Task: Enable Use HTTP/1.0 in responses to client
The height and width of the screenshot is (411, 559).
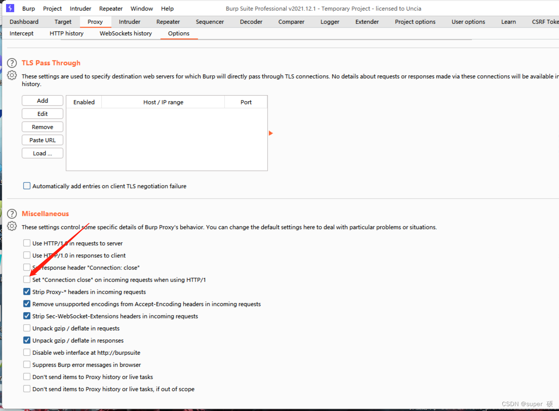Action: pyautogui.click(x=27, y=255)
